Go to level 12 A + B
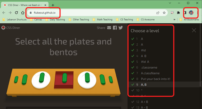This screenshot has height=109, width=202. tap(144, 102)
